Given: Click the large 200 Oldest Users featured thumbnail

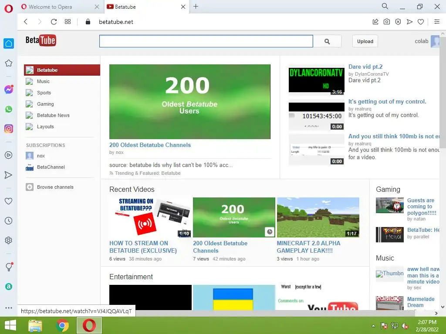Looking at the screenshot, I should 190,102.
